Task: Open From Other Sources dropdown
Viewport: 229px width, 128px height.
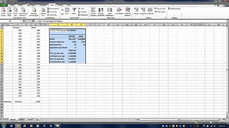Action: click(x=23, y=12)
